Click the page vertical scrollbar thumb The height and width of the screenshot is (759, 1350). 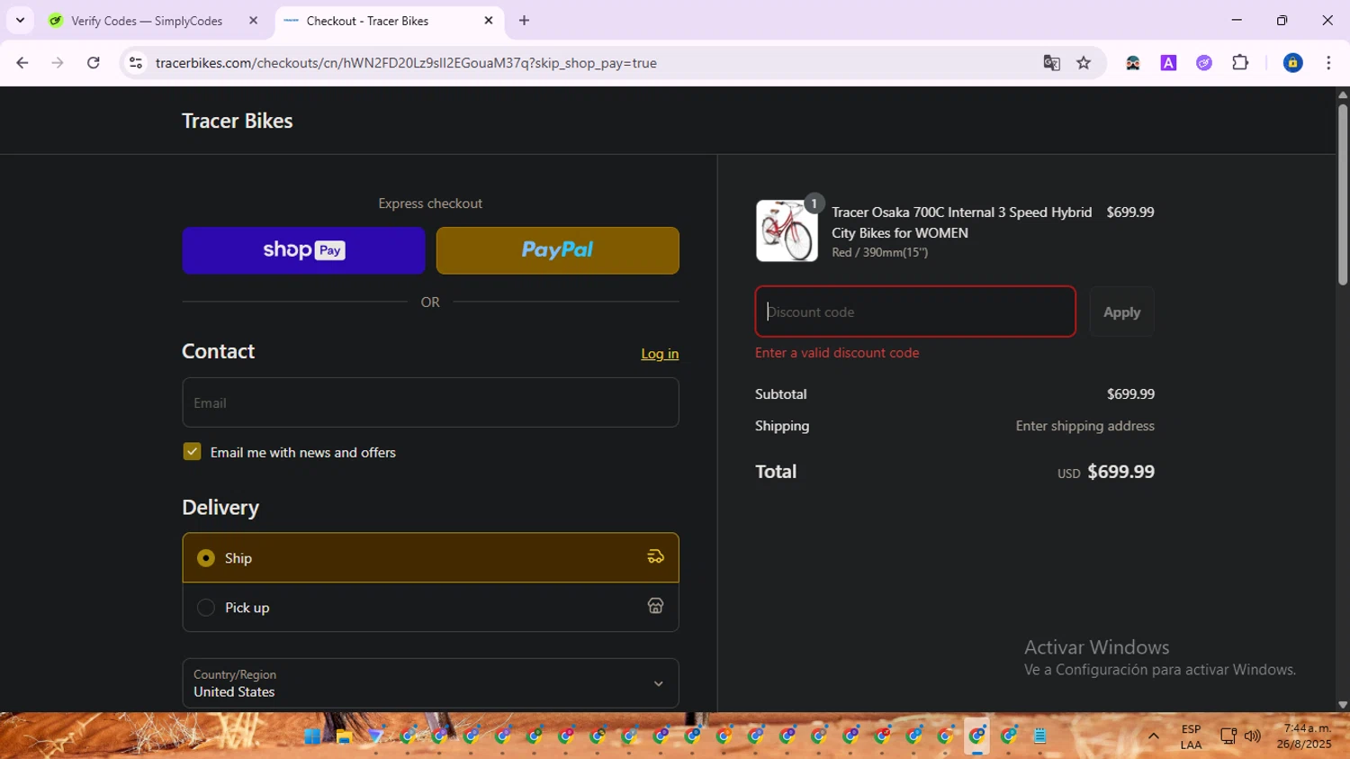coord(1342,194)
